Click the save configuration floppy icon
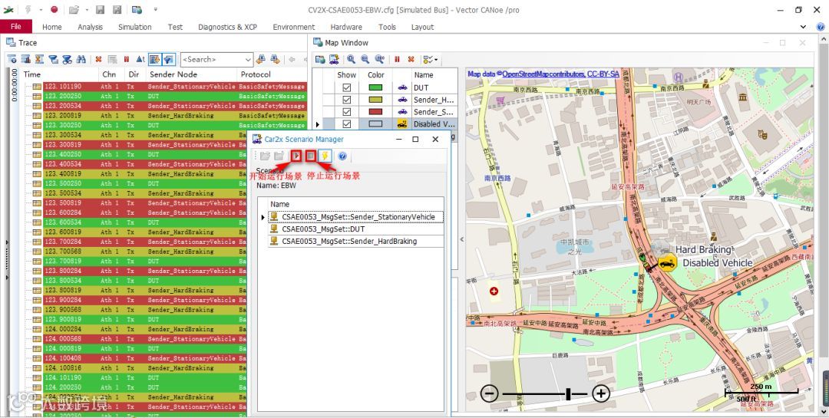The image size is (829, 418). click(100, 9)
